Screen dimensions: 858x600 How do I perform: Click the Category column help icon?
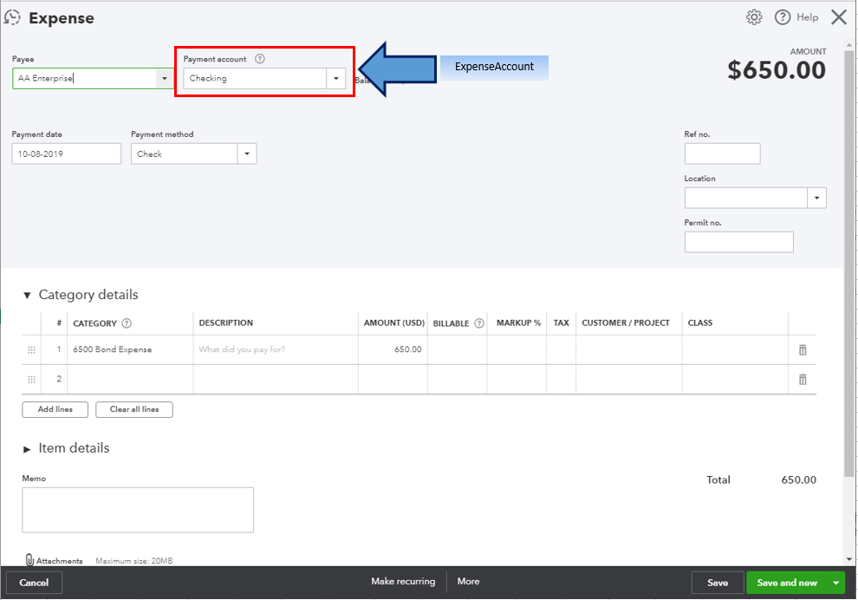127,323
